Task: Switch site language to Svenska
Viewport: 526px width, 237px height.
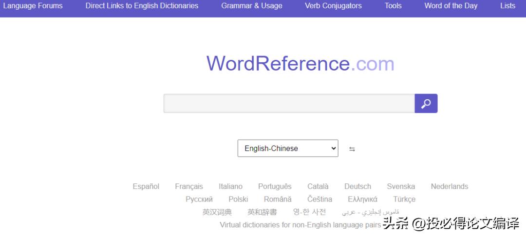Action: (x=401, y=186)
